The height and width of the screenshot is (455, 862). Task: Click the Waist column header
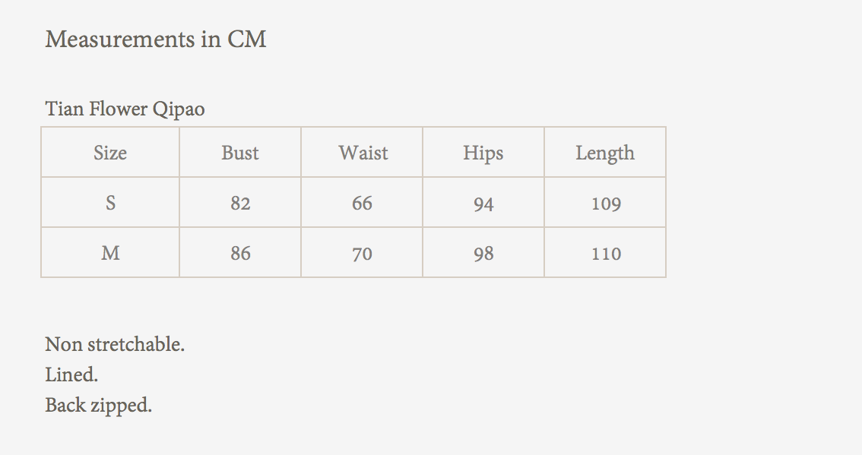[363, 153]
